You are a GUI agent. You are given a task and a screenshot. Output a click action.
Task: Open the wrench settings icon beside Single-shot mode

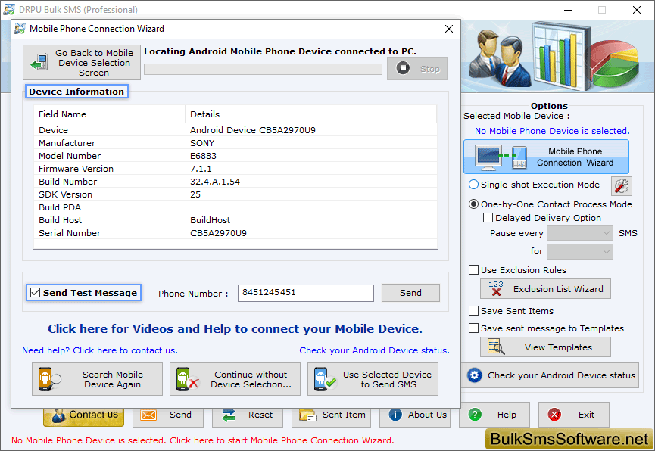pyautogui.click(x=621, y=186)
